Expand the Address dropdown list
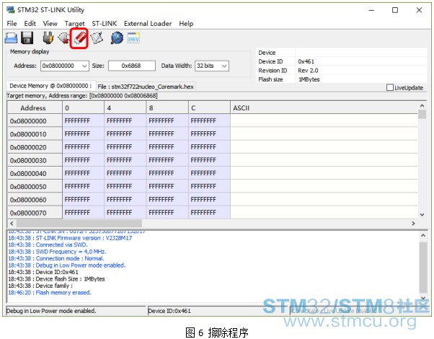Screen dimensions: 434x339 click(x=84, y=66)
